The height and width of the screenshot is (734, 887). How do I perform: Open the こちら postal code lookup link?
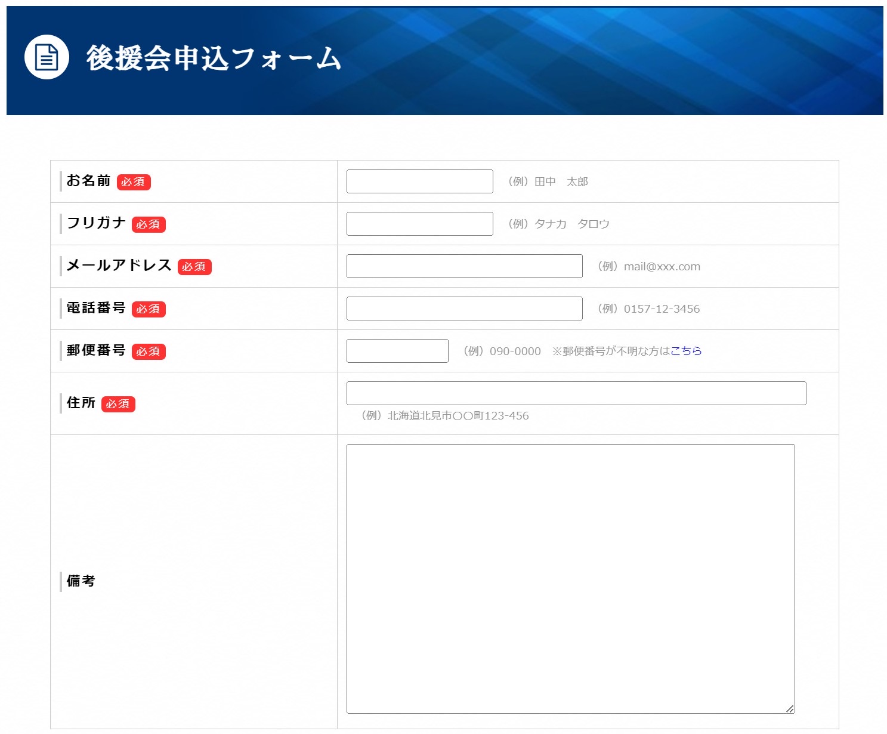click(686, 351)
